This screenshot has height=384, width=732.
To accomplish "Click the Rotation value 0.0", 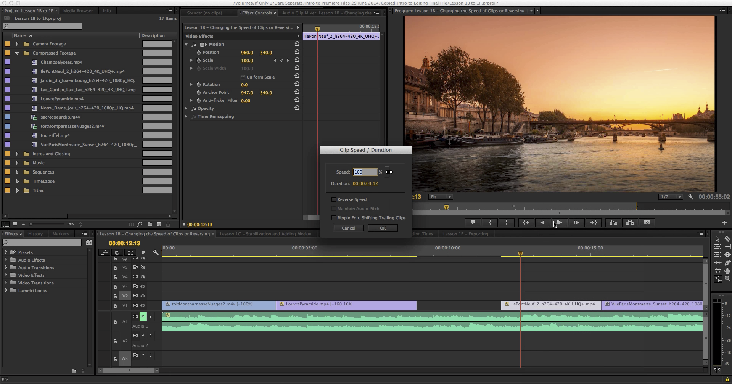I will tap(244, 85).
